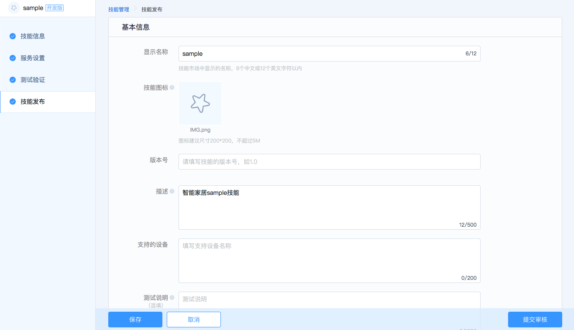
Task: Click into 支持的设备 textarea
Action: point(330,261)
